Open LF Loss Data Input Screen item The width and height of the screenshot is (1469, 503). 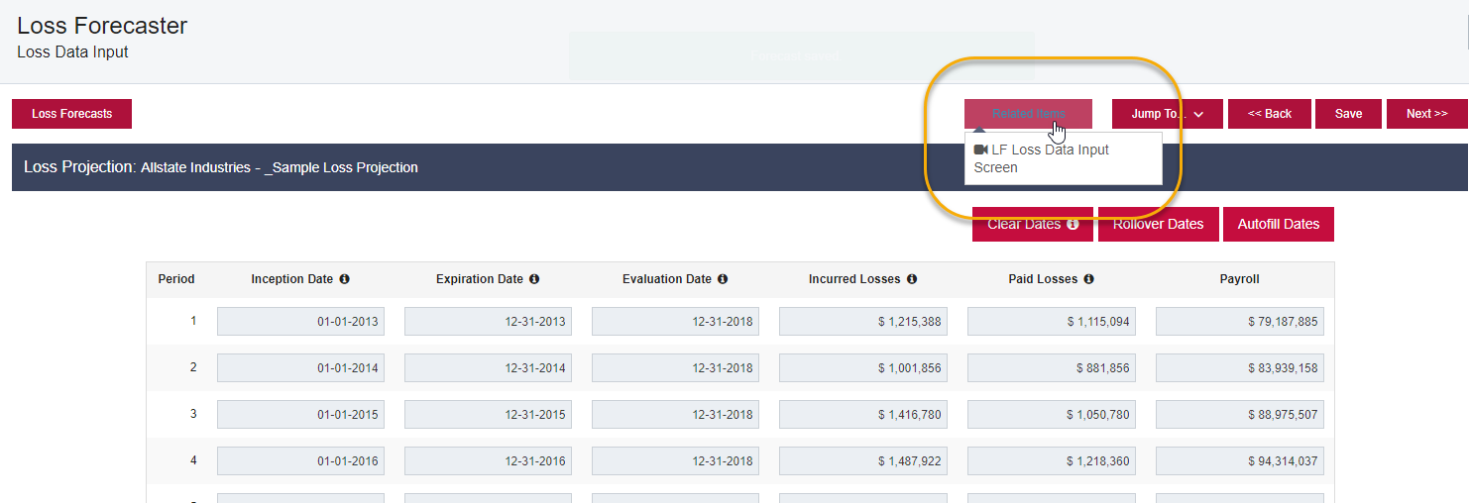pyautogui.click(x=1049, y=158)
